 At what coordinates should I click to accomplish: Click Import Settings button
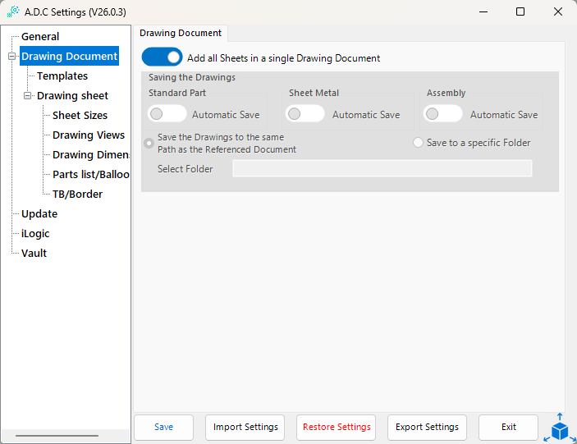[245, 427]
